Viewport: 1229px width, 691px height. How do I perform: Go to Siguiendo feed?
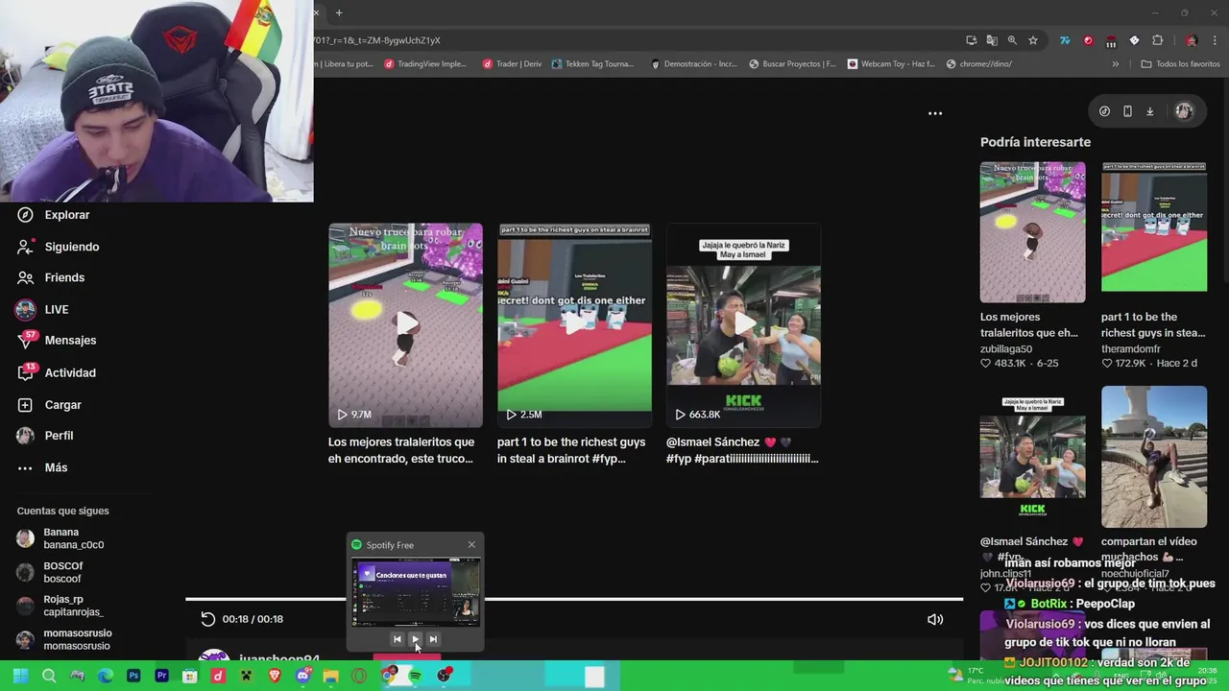click(x=58, y=247)
